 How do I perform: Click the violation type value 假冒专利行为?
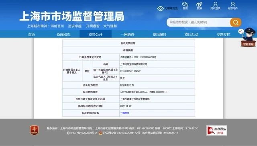[127, 85]
